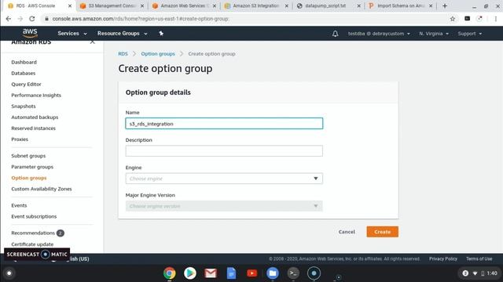Open the ChromeOS launcher button

point(9,273)
